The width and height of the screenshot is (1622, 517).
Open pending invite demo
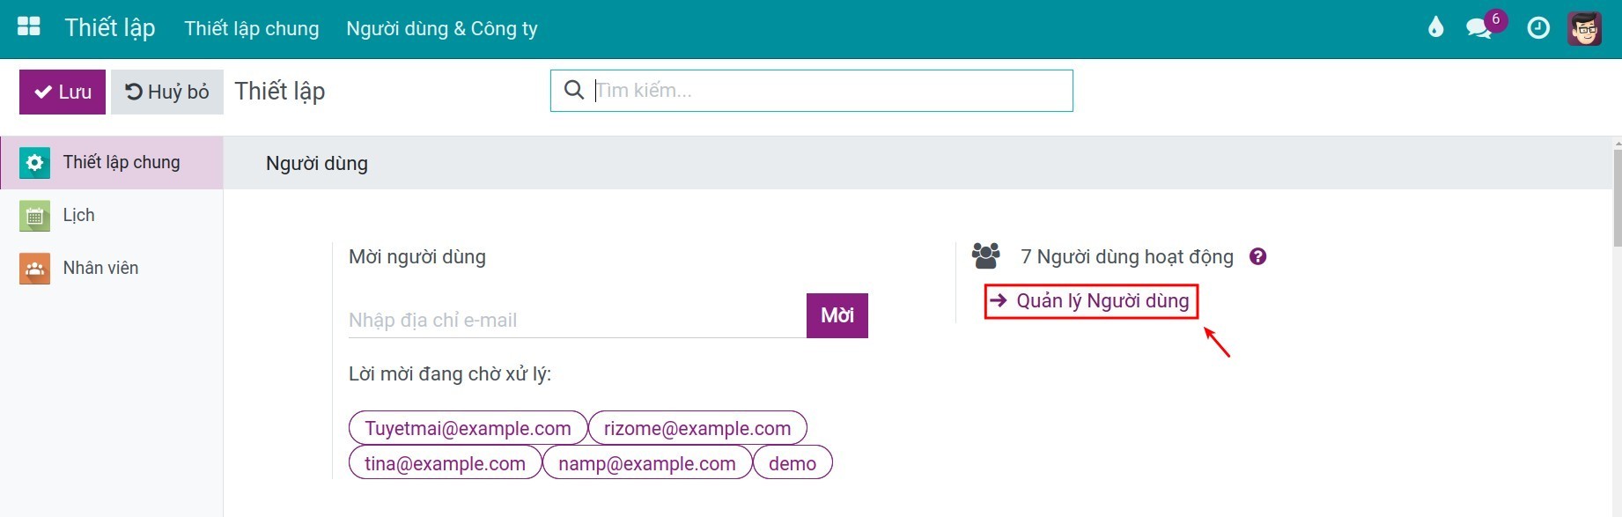pyautogui.click(x=793, y=463)
